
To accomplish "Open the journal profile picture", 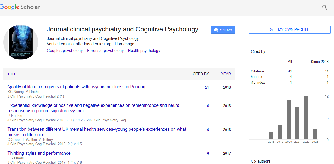I will click(x=21, y=42).
